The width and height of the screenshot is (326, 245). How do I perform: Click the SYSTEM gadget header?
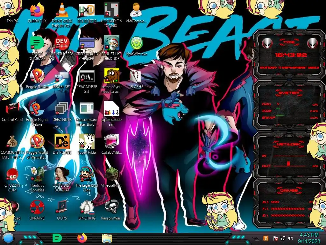(x=289, y=93)
